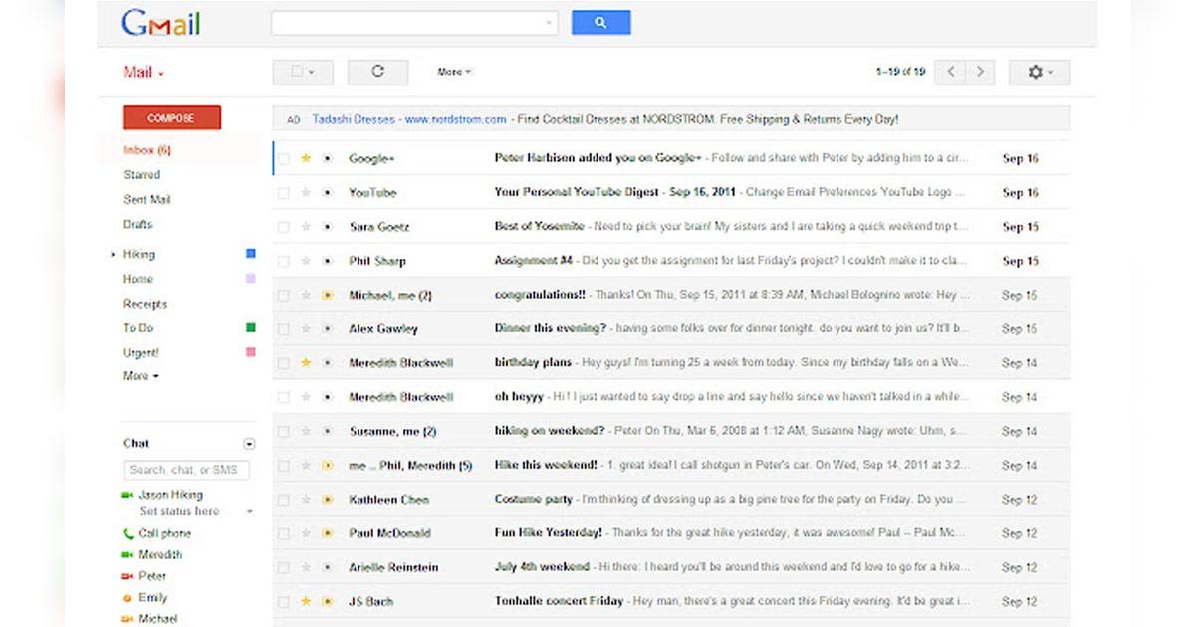Open the Starred folder

pyautogui.click(x=141, y=175)
